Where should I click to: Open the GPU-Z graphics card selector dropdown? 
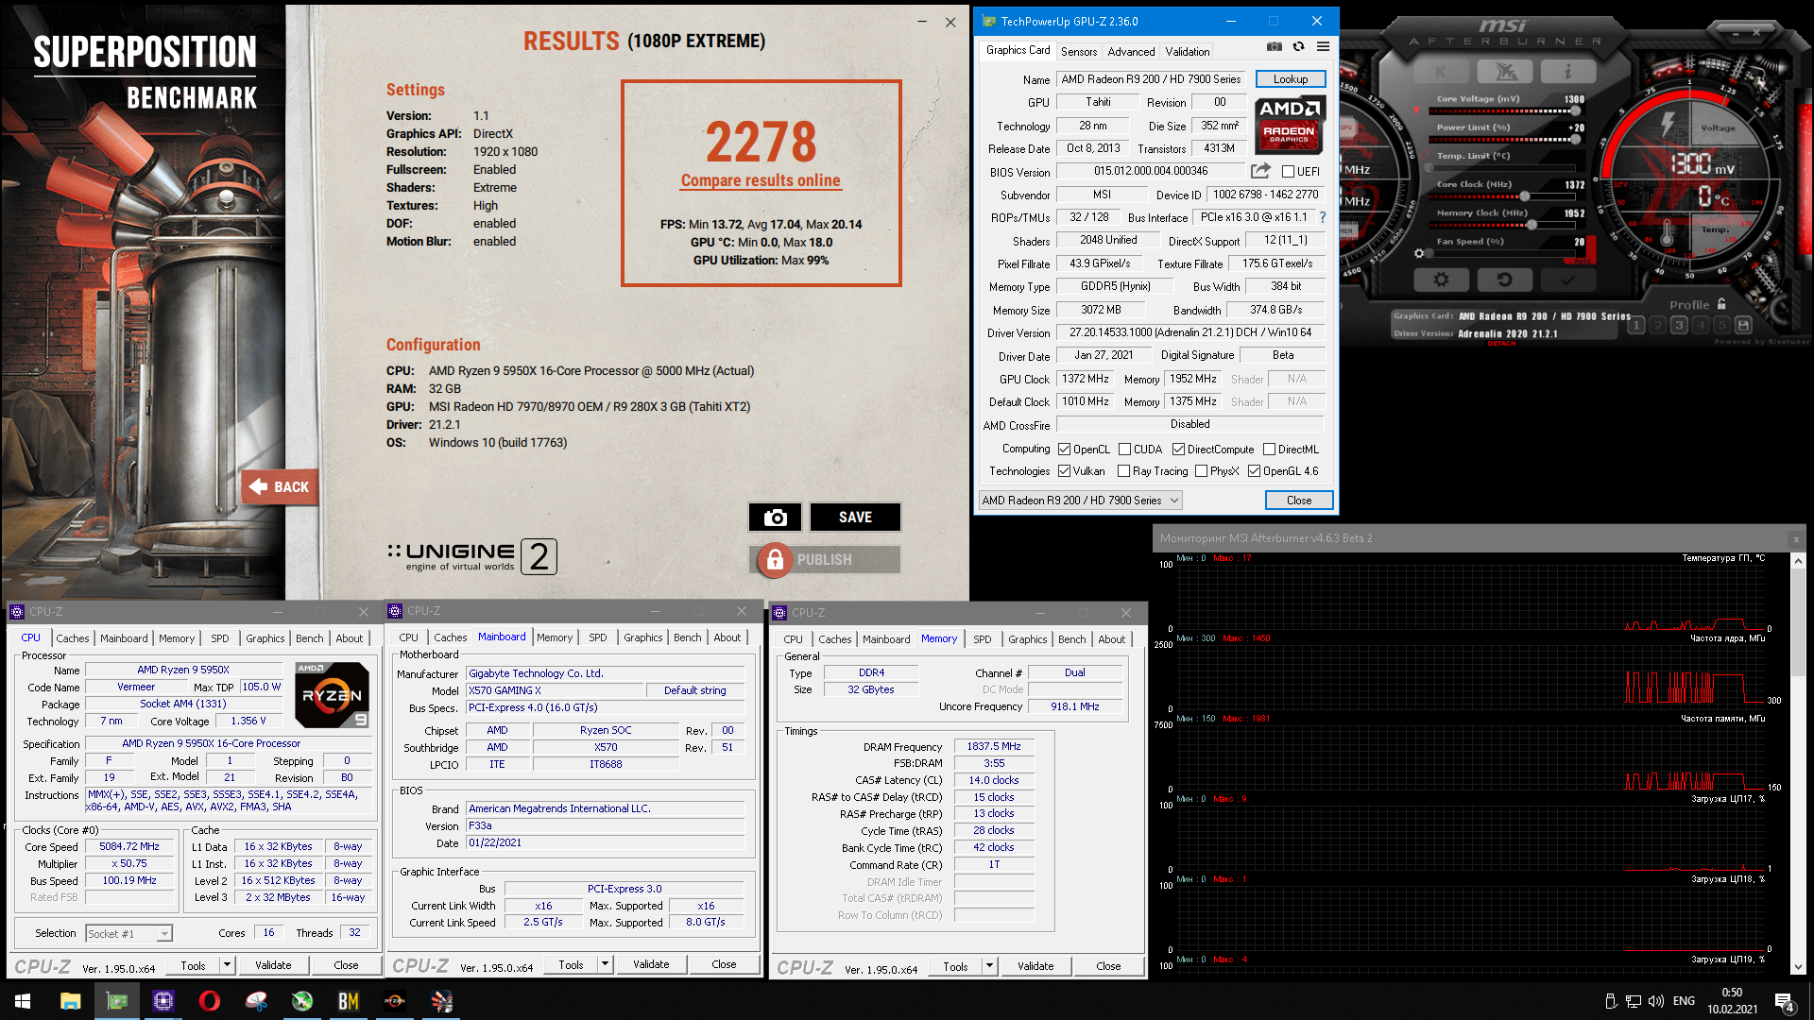pos(1081,501)
